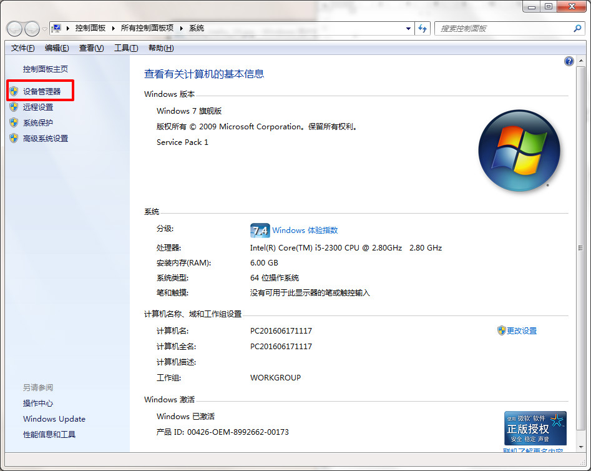Click the window resize grip corner
Viewport: 591px width, 471px height.
(x=583, y=462)
